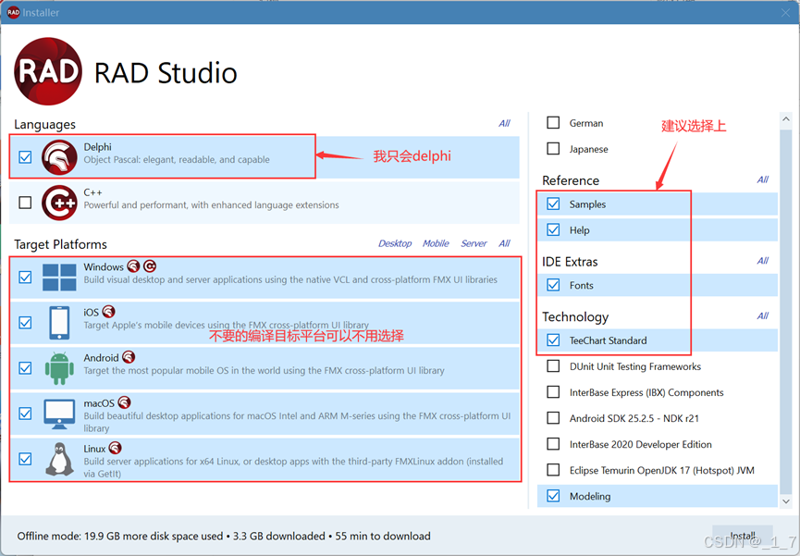Click Delphi badge beside Linux label
This screenshot has width=800, height=556.
(115, 448)
